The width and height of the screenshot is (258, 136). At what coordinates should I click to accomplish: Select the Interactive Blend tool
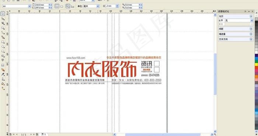(x=3, y=70)
